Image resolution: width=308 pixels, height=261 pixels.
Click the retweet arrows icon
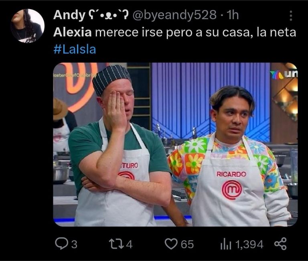click(x=116, y=244)
